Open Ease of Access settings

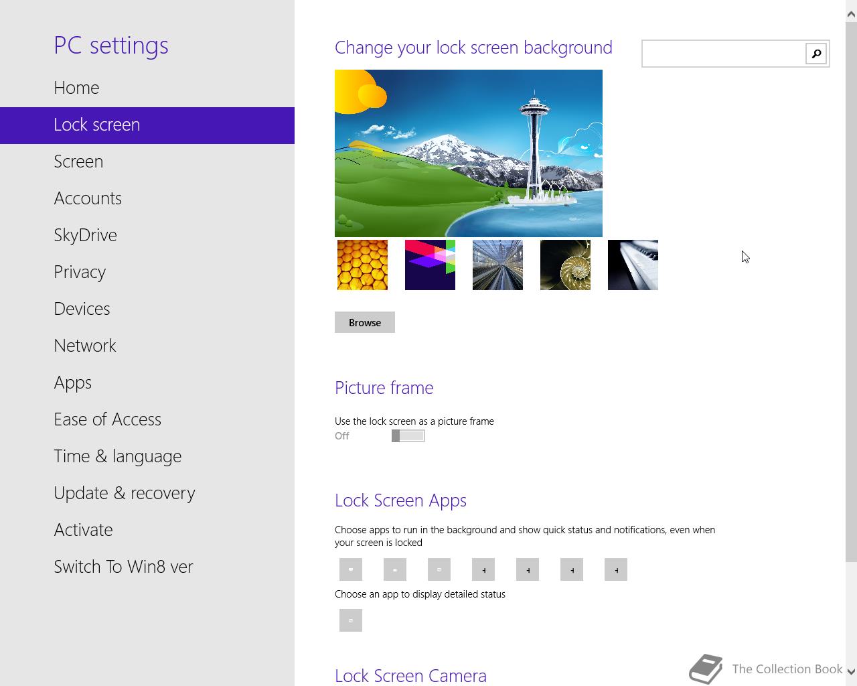[x=147, y=419]
